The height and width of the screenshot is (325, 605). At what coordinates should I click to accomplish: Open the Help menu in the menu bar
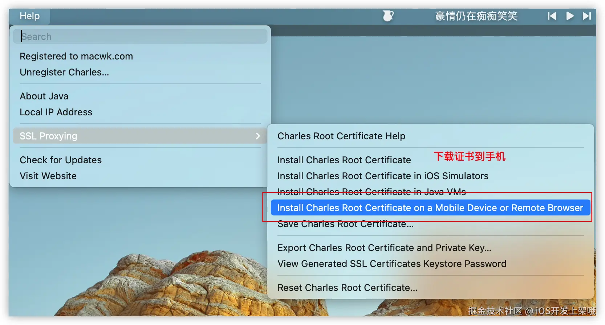tap(30, 16)
